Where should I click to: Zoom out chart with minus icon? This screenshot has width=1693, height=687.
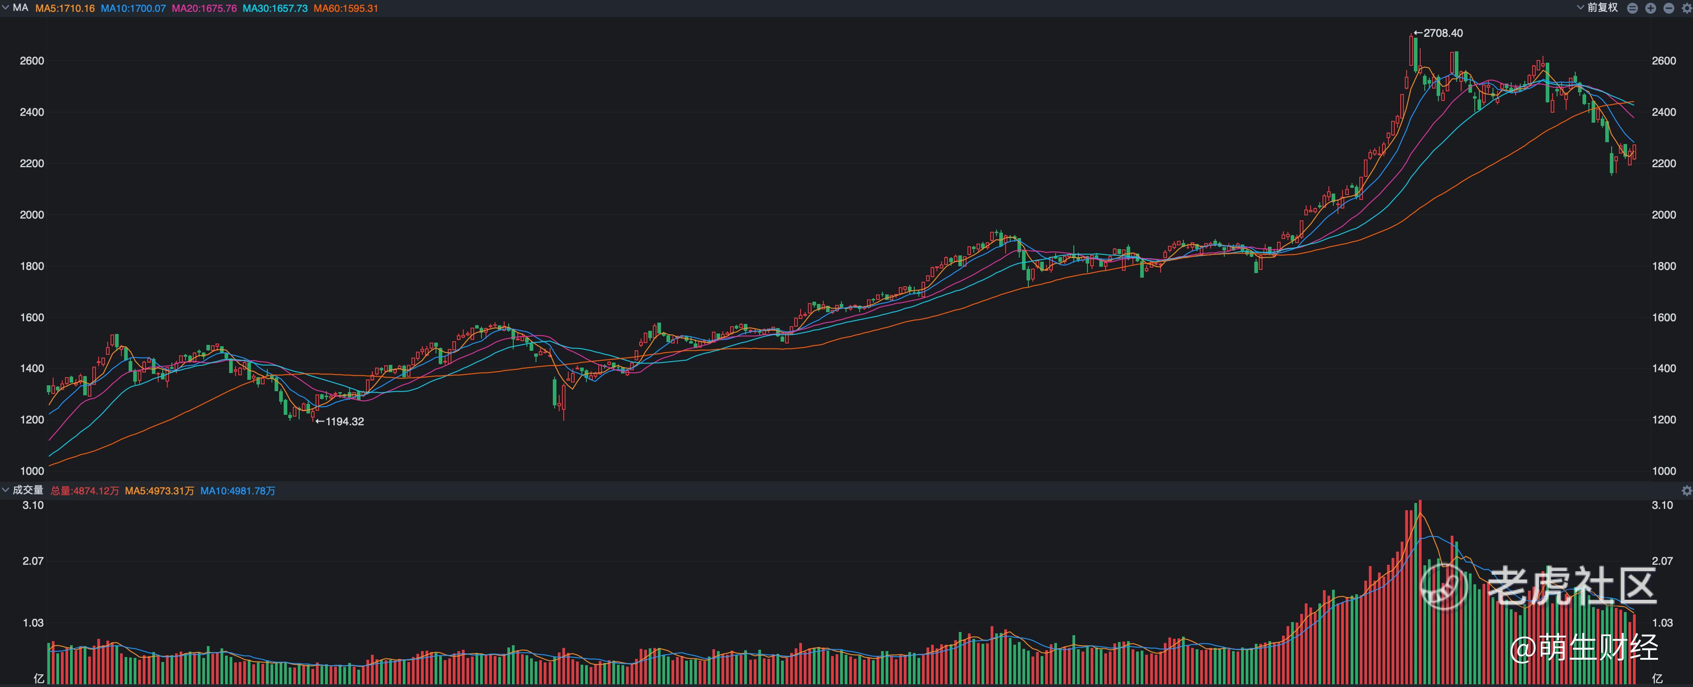pyautogui.click(x=1669, y=9)
